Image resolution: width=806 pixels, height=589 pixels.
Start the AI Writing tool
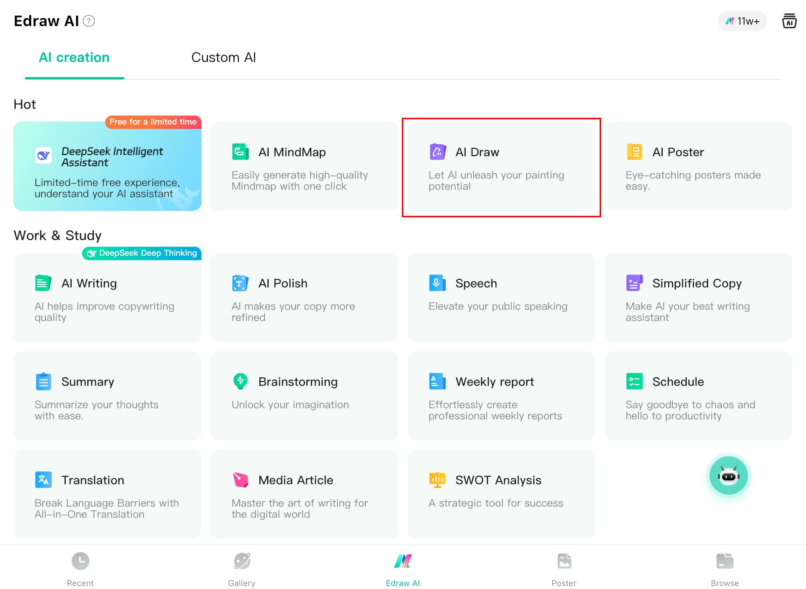pyautogui.click(x=107, y=297)
